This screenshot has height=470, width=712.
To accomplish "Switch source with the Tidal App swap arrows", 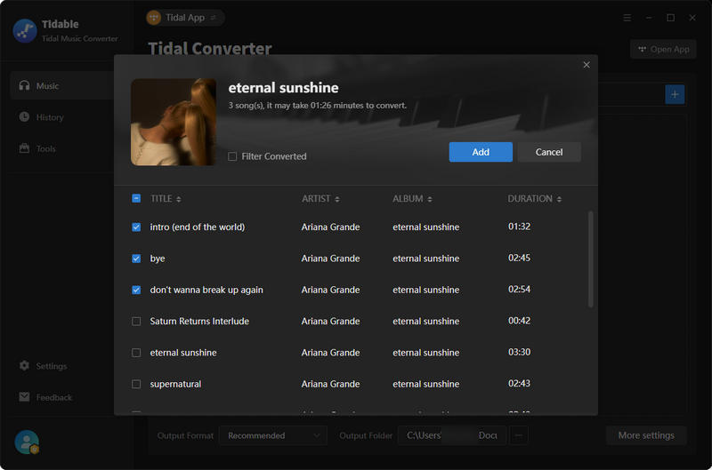I will point(213,18).
